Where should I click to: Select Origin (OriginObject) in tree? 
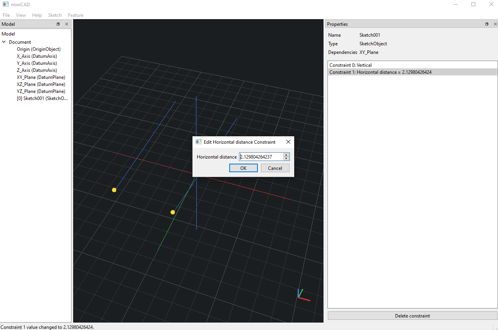tap(39, 49)
